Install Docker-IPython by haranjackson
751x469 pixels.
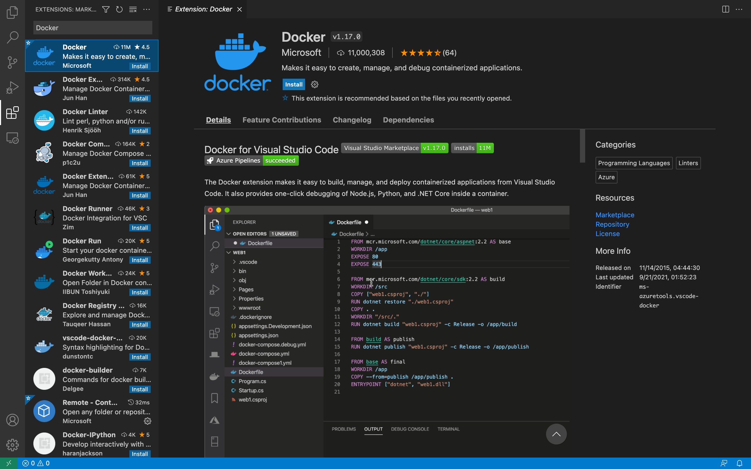tap(140, 454)
